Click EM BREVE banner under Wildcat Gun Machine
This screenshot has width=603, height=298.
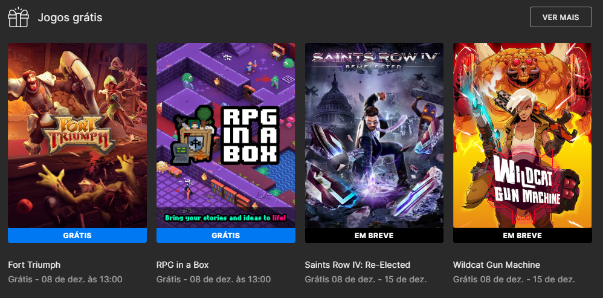click(522, 235)
